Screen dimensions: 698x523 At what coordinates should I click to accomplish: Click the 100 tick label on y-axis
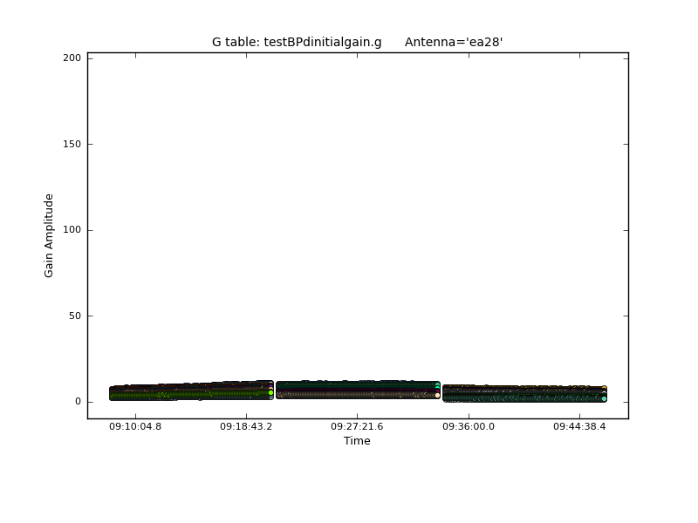[72, 230]
